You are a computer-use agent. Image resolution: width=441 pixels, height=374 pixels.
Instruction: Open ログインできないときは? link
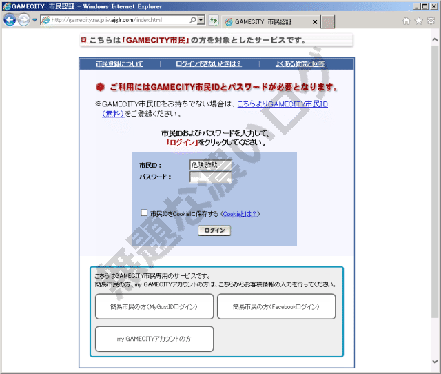click(x=209, y=64)
